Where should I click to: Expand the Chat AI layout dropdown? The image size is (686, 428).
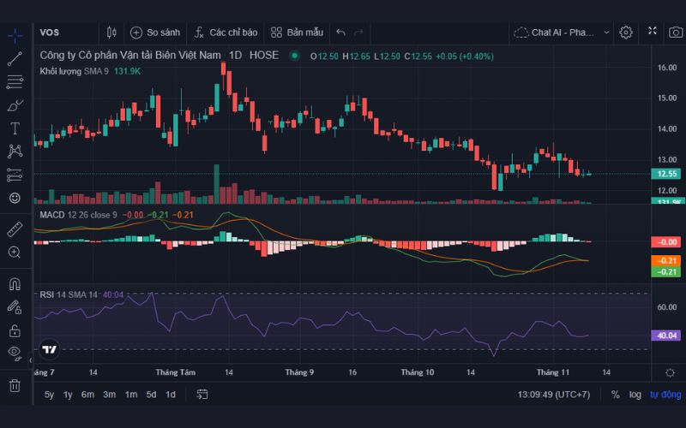[x=606, y=33]
